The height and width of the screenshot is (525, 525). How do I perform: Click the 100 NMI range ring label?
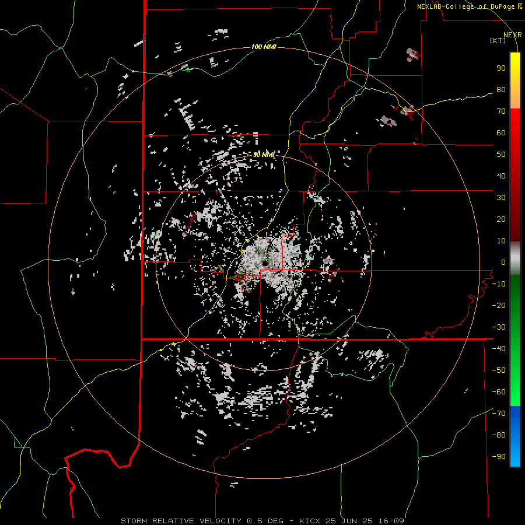tap(264, 47)
